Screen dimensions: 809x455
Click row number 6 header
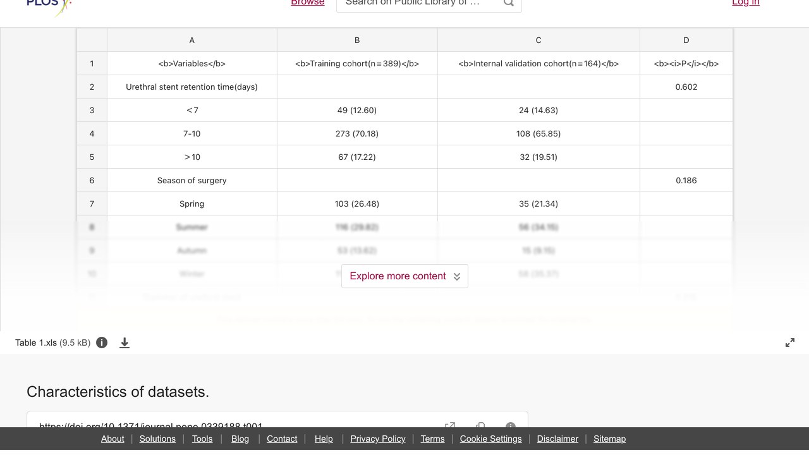coord(92,180)
